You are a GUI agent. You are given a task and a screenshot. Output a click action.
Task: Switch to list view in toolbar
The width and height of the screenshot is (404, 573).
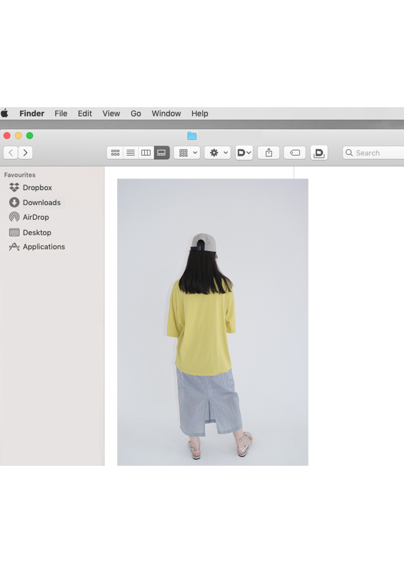click(131, 153)
